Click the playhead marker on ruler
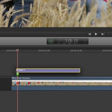Image resolution: width=112 pixels, height=112 pixels. coord(17,50)
